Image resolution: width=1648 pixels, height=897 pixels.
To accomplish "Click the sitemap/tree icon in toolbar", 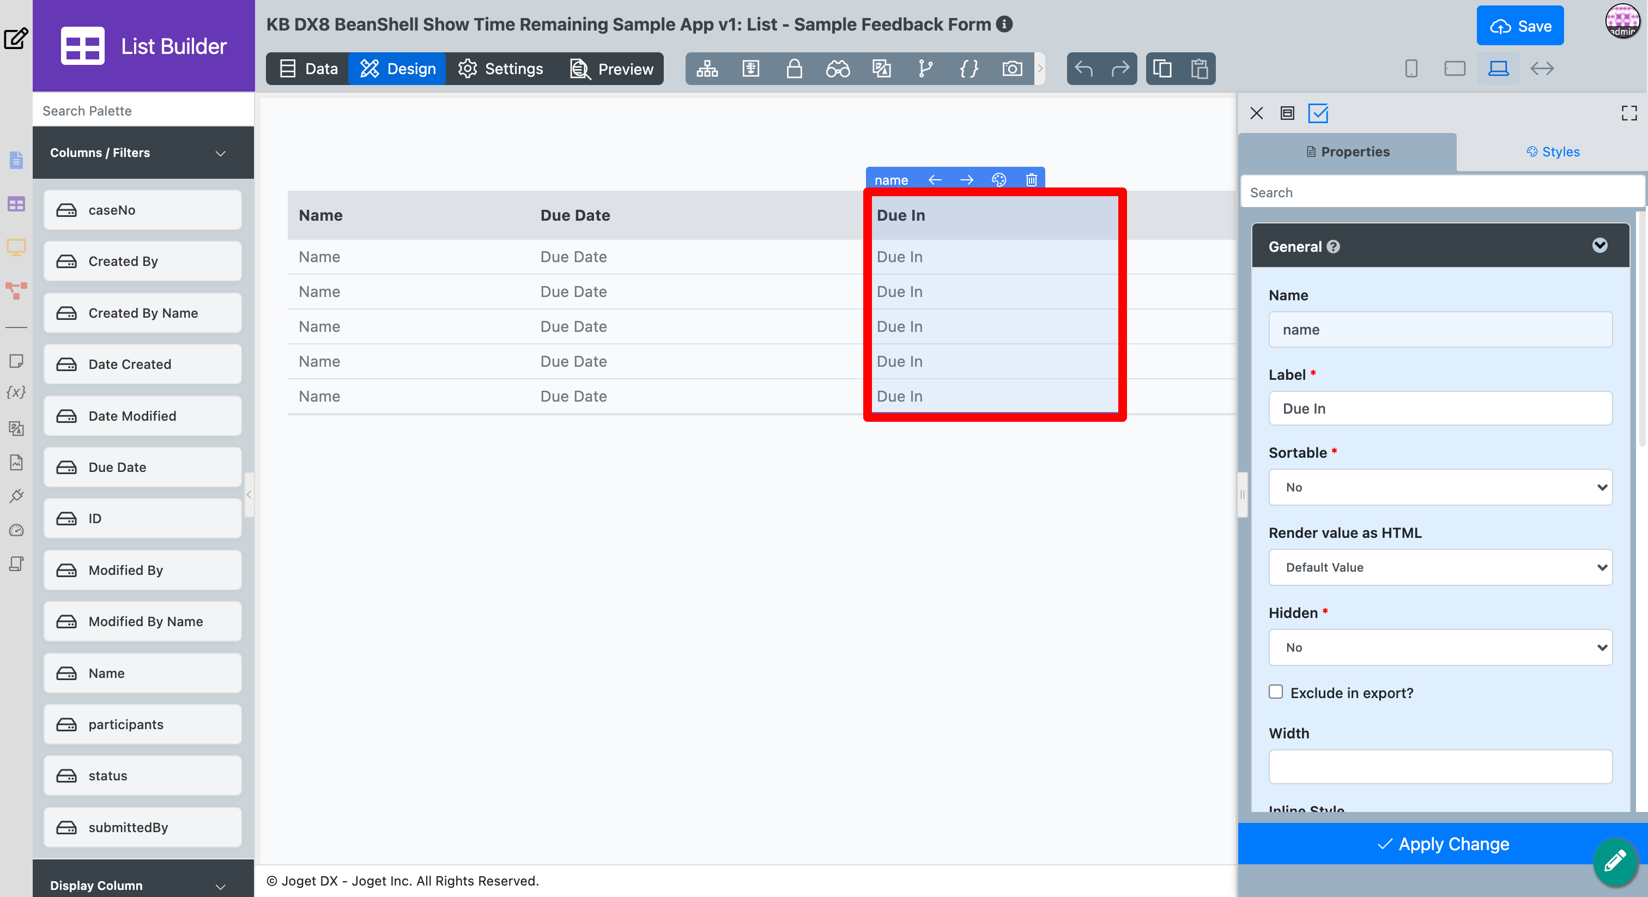I will pos(707,69).
